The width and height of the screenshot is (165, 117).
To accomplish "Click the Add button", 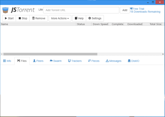I will coord(125,10).
